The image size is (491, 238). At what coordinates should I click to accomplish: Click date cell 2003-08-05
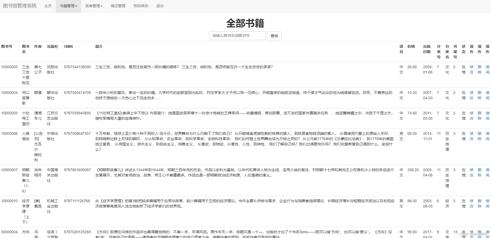tap(428, 204)
